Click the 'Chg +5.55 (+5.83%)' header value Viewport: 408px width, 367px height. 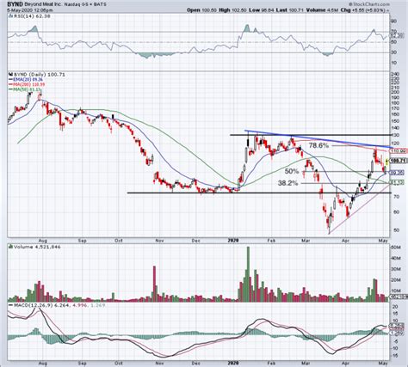[x=363, y=10]
